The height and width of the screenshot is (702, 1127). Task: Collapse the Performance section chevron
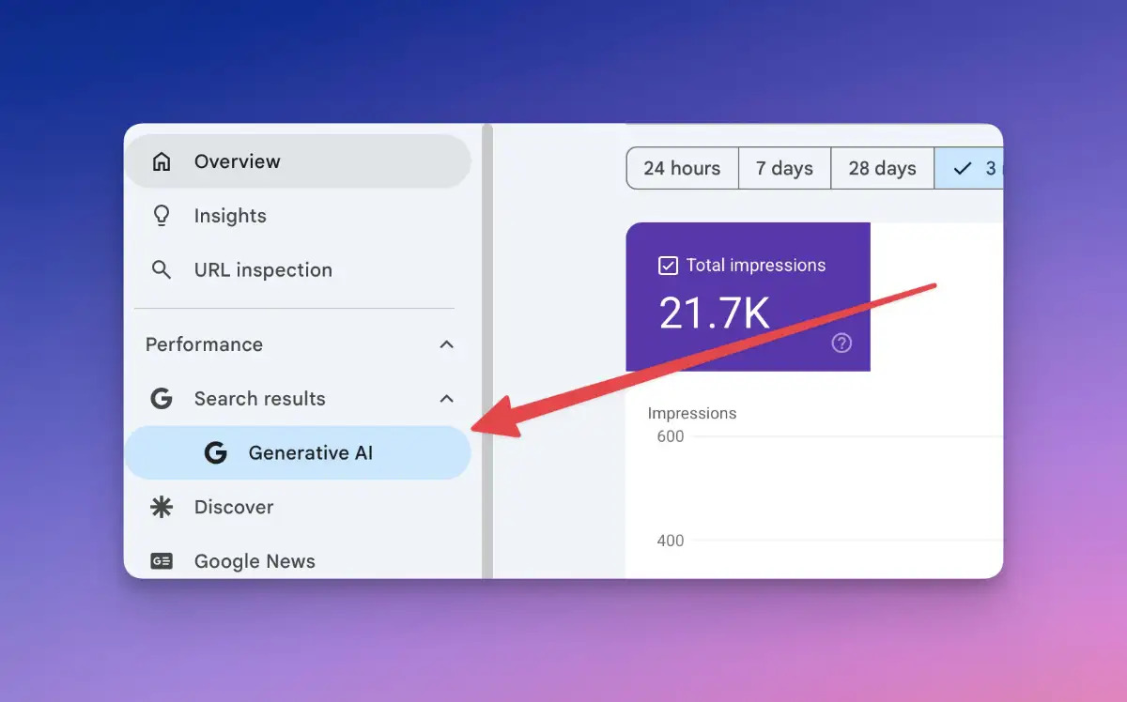(x=447, y=344)
